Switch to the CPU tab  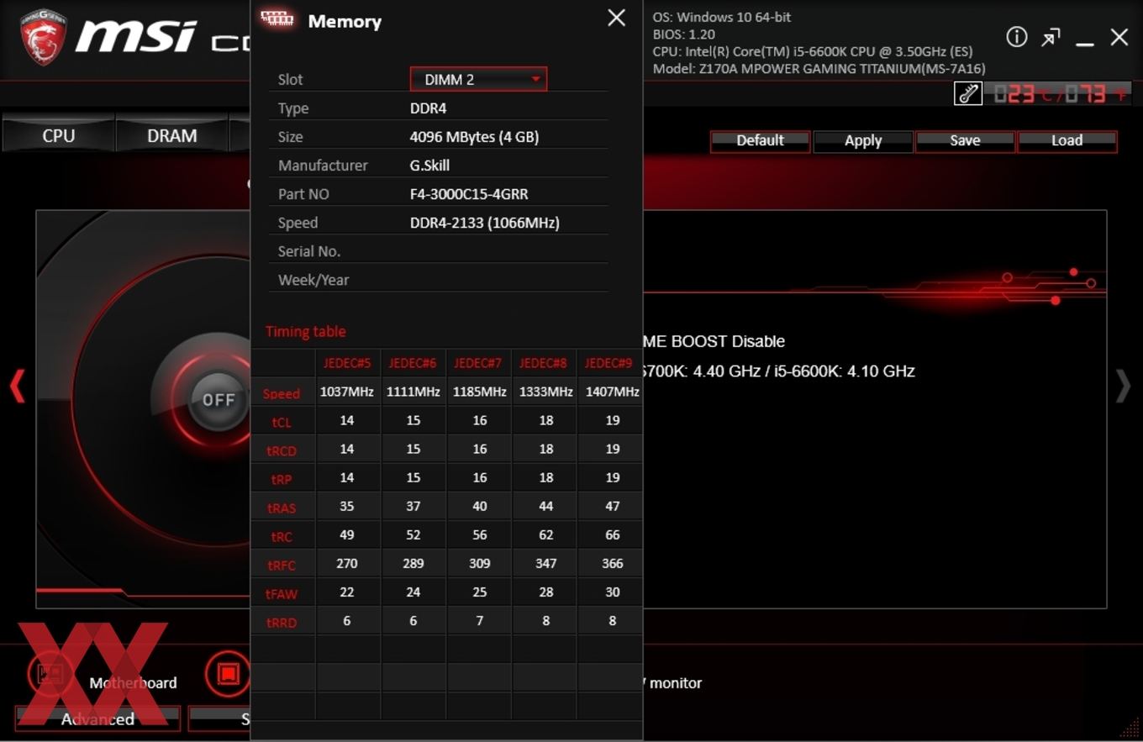click(59, 135)
